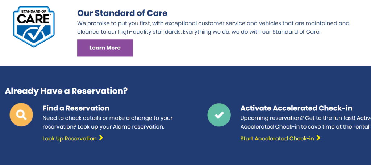
Task: Follow the Start Accelerated Check-in link
Action: coord(277,139)
